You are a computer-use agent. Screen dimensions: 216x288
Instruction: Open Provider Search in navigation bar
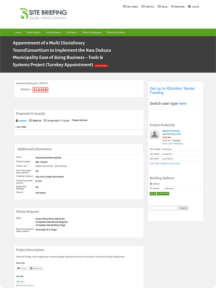pos(53,32)
